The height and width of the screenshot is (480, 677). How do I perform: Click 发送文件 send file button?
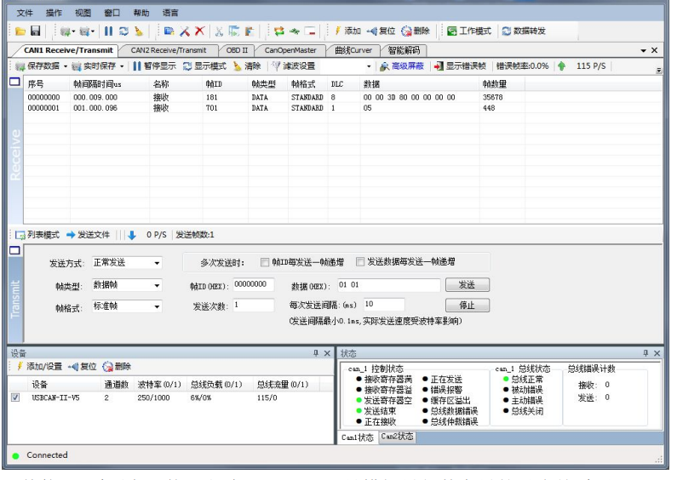pos(88,235)
